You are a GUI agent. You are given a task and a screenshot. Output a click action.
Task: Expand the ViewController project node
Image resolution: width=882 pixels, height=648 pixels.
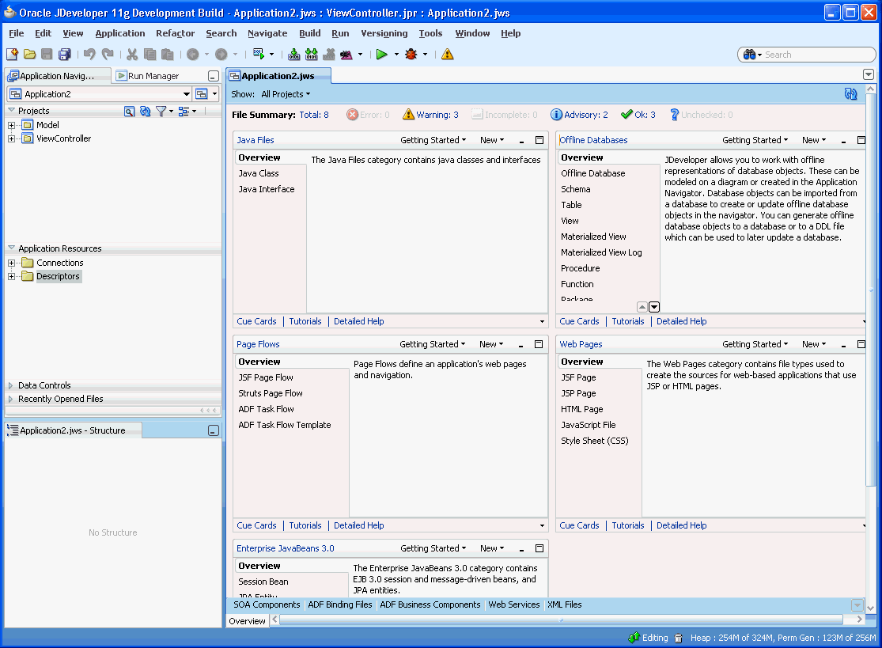coord(11,138)
